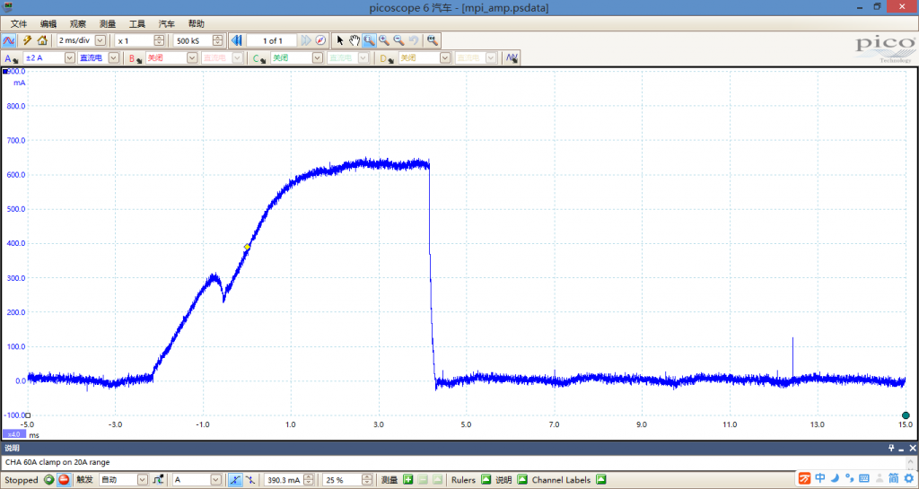Toggle the Rulers legend display
Screen dimensions: 919x489
[486, 480]
